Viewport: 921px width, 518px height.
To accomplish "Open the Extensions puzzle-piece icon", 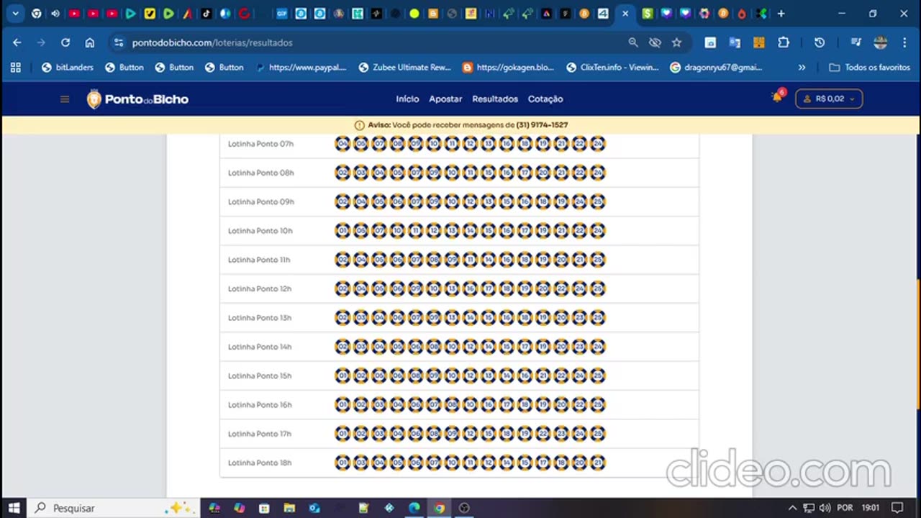I will click(x=784, y=42).
